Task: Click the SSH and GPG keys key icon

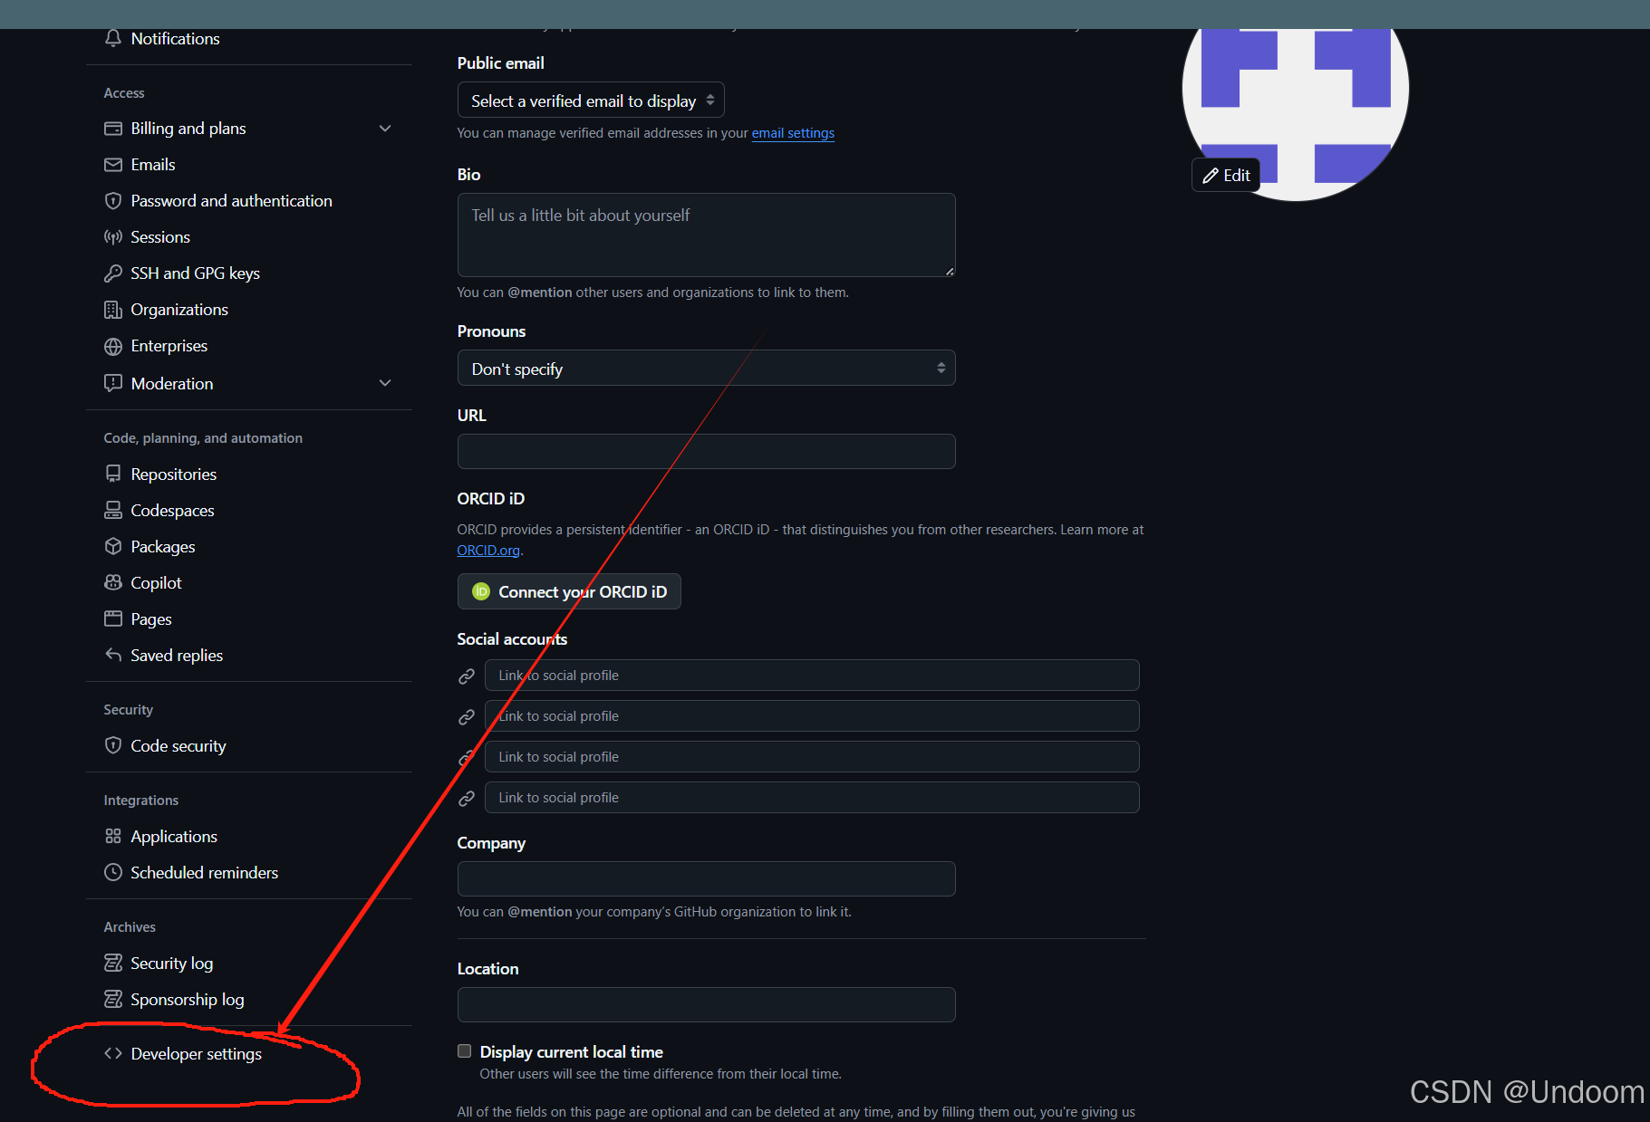Action: 112,273
